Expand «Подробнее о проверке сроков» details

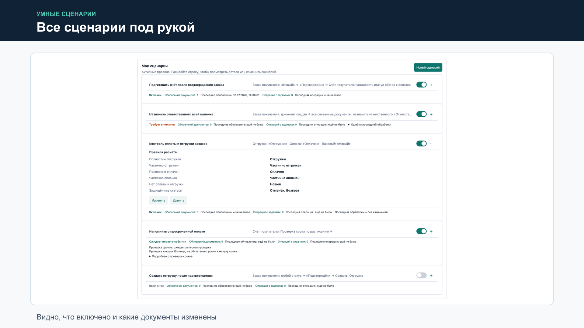171,256
